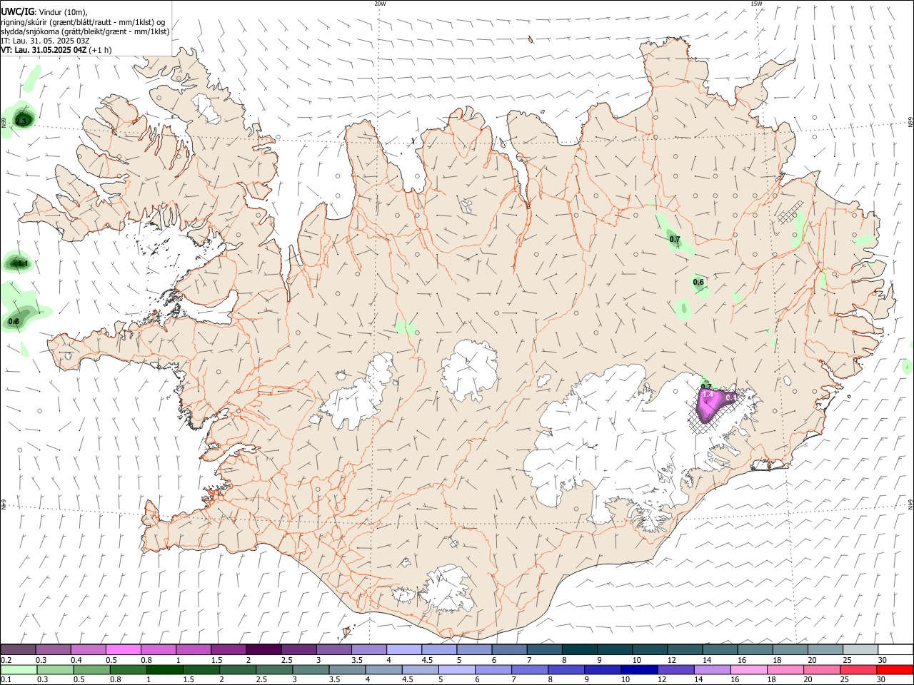
Task: Pick the violet rain swatch starting at 14
Action: 712,670
